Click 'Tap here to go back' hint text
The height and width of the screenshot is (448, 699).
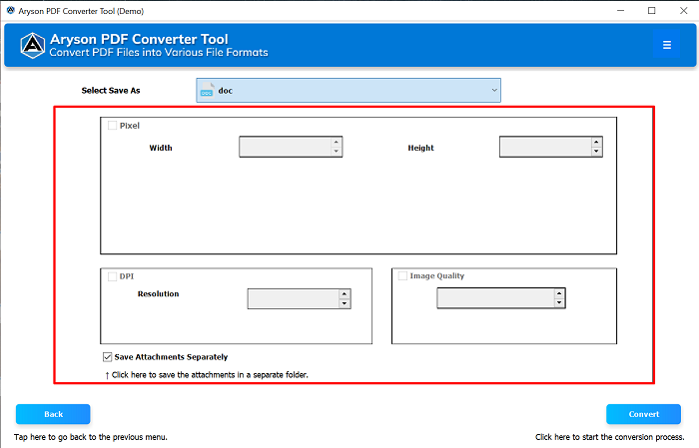tap(91, 437)
